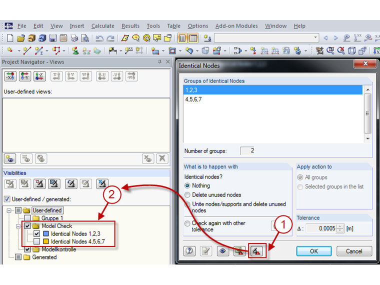
Task: Click OK in Identical Nodes dialog
Action: pyautogui.click(x=314, y=251)
